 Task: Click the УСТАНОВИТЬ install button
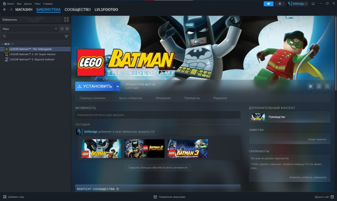coord(95,86)
